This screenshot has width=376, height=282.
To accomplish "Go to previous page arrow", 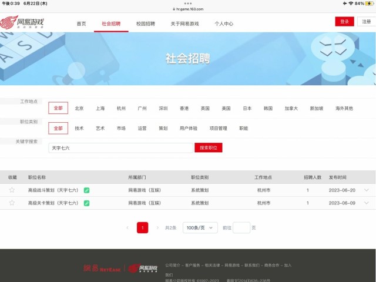I will coord(127,227).
